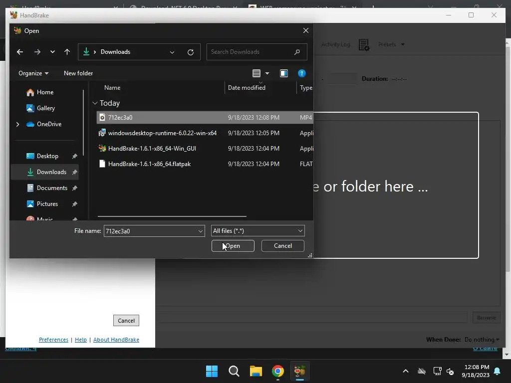Click the OneDrive tray icon
511x383 pixels.
point(422,371)
